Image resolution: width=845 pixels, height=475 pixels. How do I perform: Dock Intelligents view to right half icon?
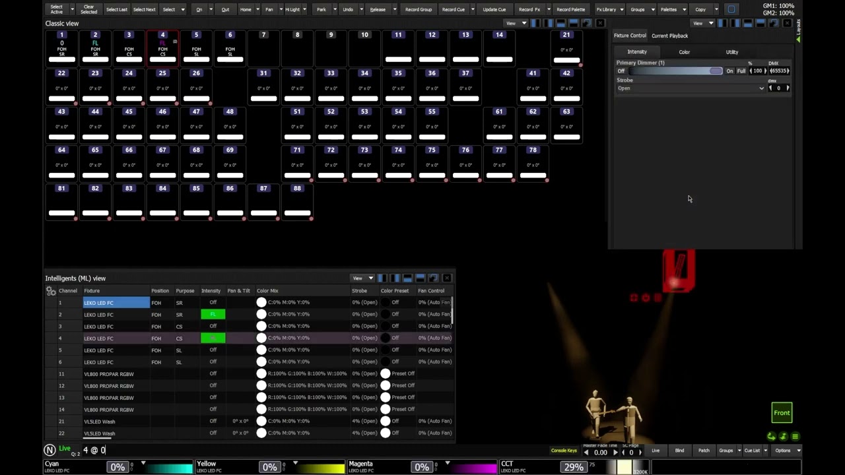coord(395,278)
